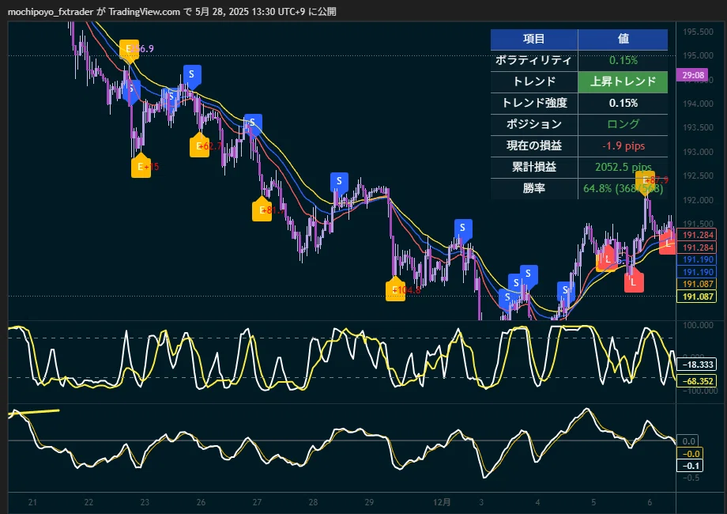Click the ボラティリティ row label
The height and width of the screenshot is (514, 727).
534,60
